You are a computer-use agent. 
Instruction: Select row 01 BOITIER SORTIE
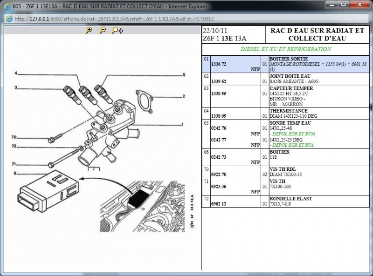tap(285, 64)
